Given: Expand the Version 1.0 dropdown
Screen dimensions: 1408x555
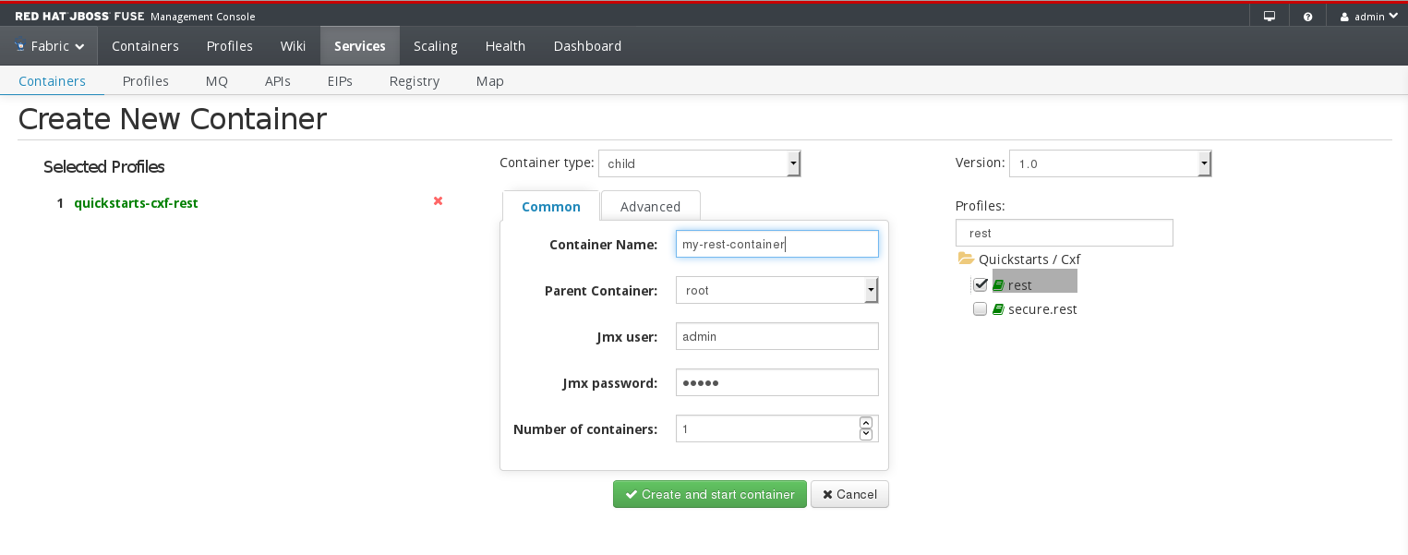Looking at the screenshot, I should (x=1110, y=163).
